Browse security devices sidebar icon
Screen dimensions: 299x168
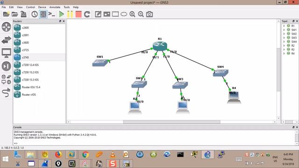(6, 66)
